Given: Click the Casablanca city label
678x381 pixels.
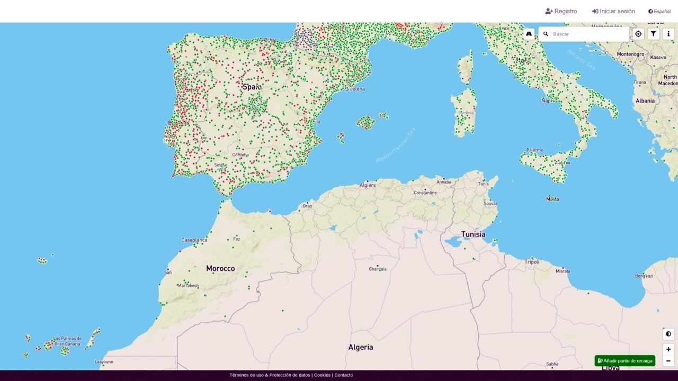Looking at the screenshot, I should 194,240.
